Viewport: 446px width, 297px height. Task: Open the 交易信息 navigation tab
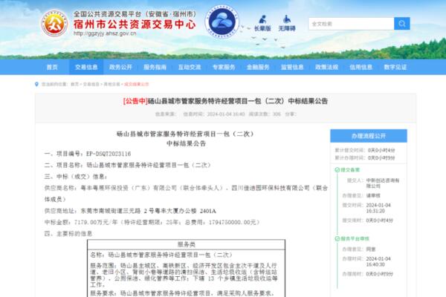pos(86,66)
